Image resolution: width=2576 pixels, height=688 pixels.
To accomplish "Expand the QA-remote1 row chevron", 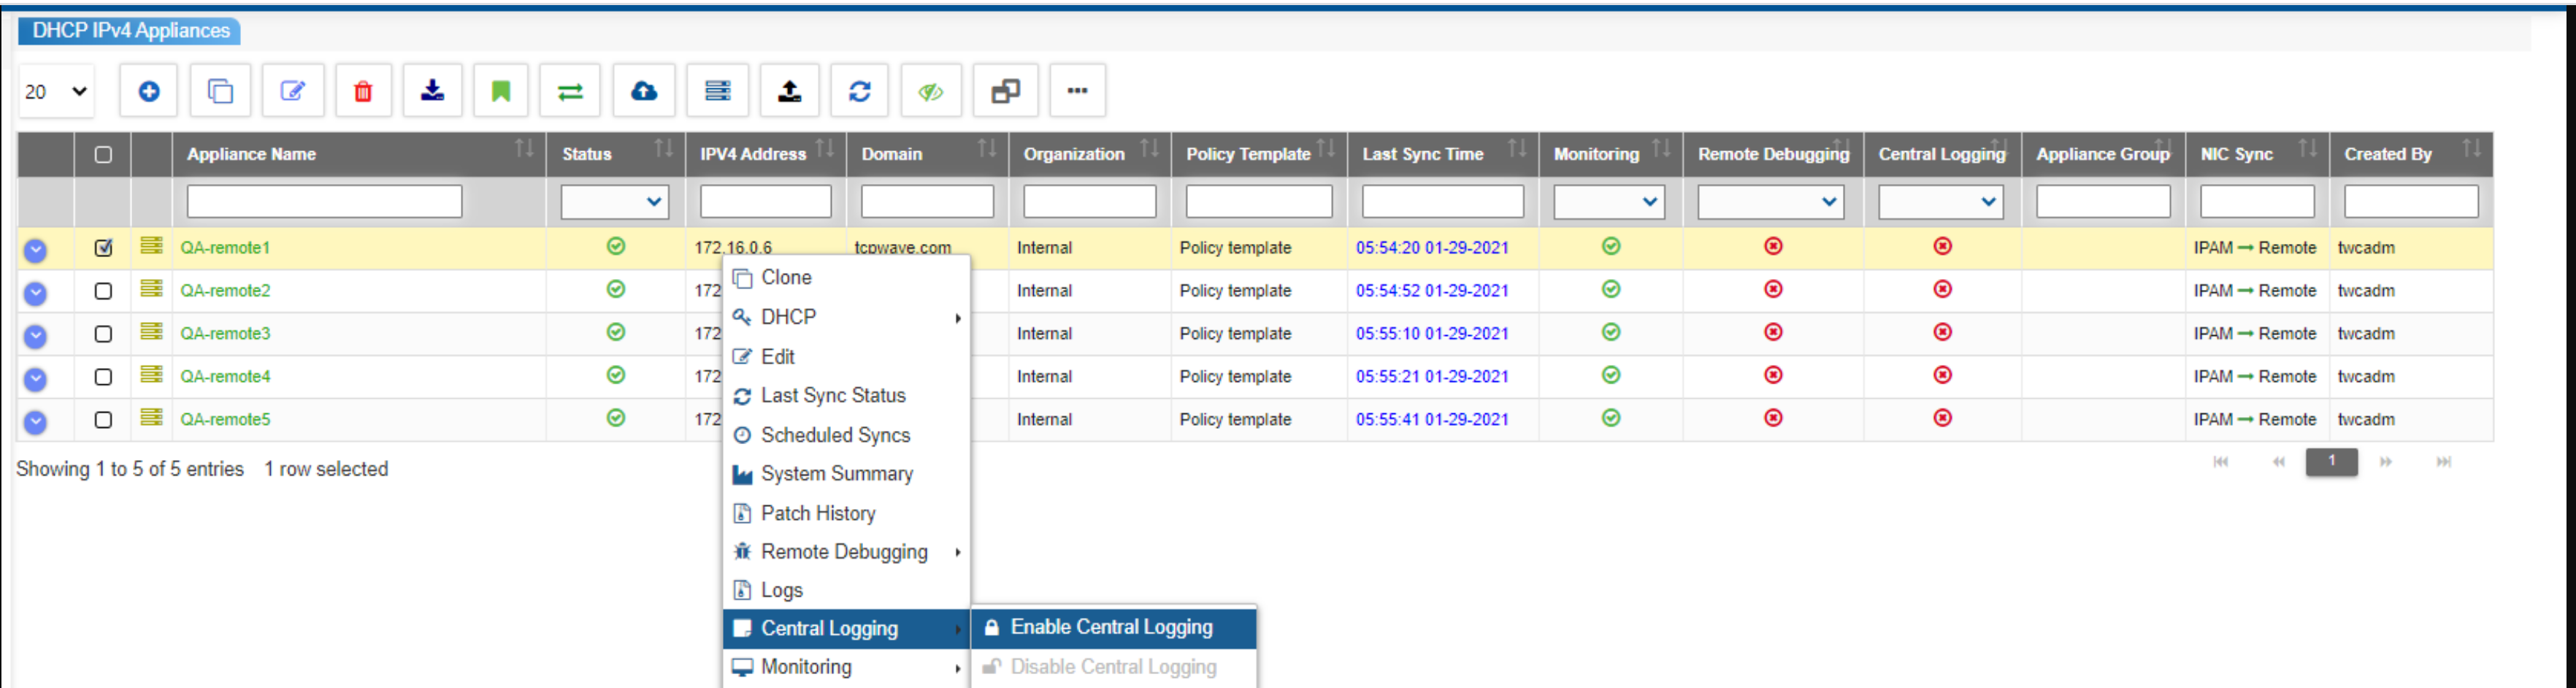I will coord(35,250).
